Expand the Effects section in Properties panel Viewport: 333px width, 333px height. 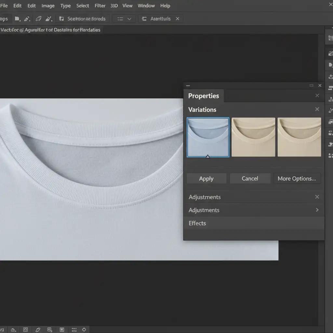(x=197, y=223)
